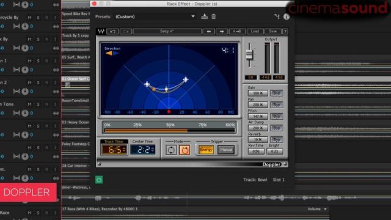Select the blue right Direction arrow
The width and height of the screenshot is (391, 220).
115,53
